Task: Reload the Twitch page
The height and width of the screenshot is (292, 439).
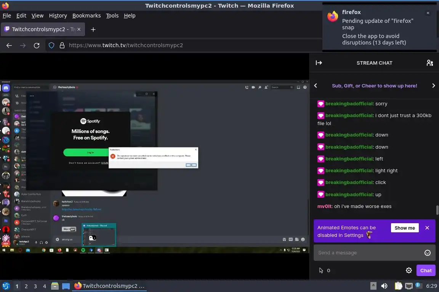Action: click(x=37, y=45)
